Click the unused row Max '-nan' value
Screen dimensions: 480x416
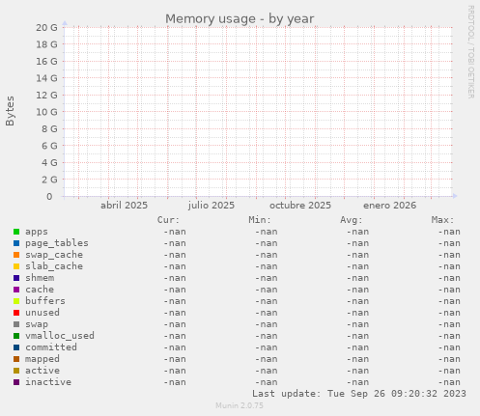(x=449, y=313)
